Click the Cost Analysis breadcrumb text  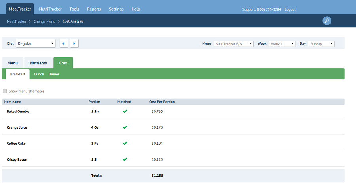click(x=73, y=21)
